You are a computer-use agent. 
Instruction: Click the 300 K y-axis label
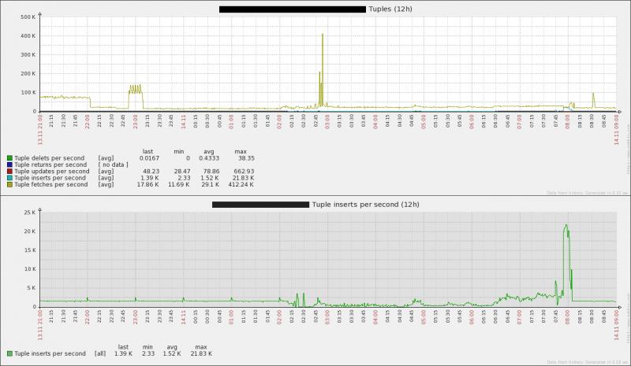28,55
